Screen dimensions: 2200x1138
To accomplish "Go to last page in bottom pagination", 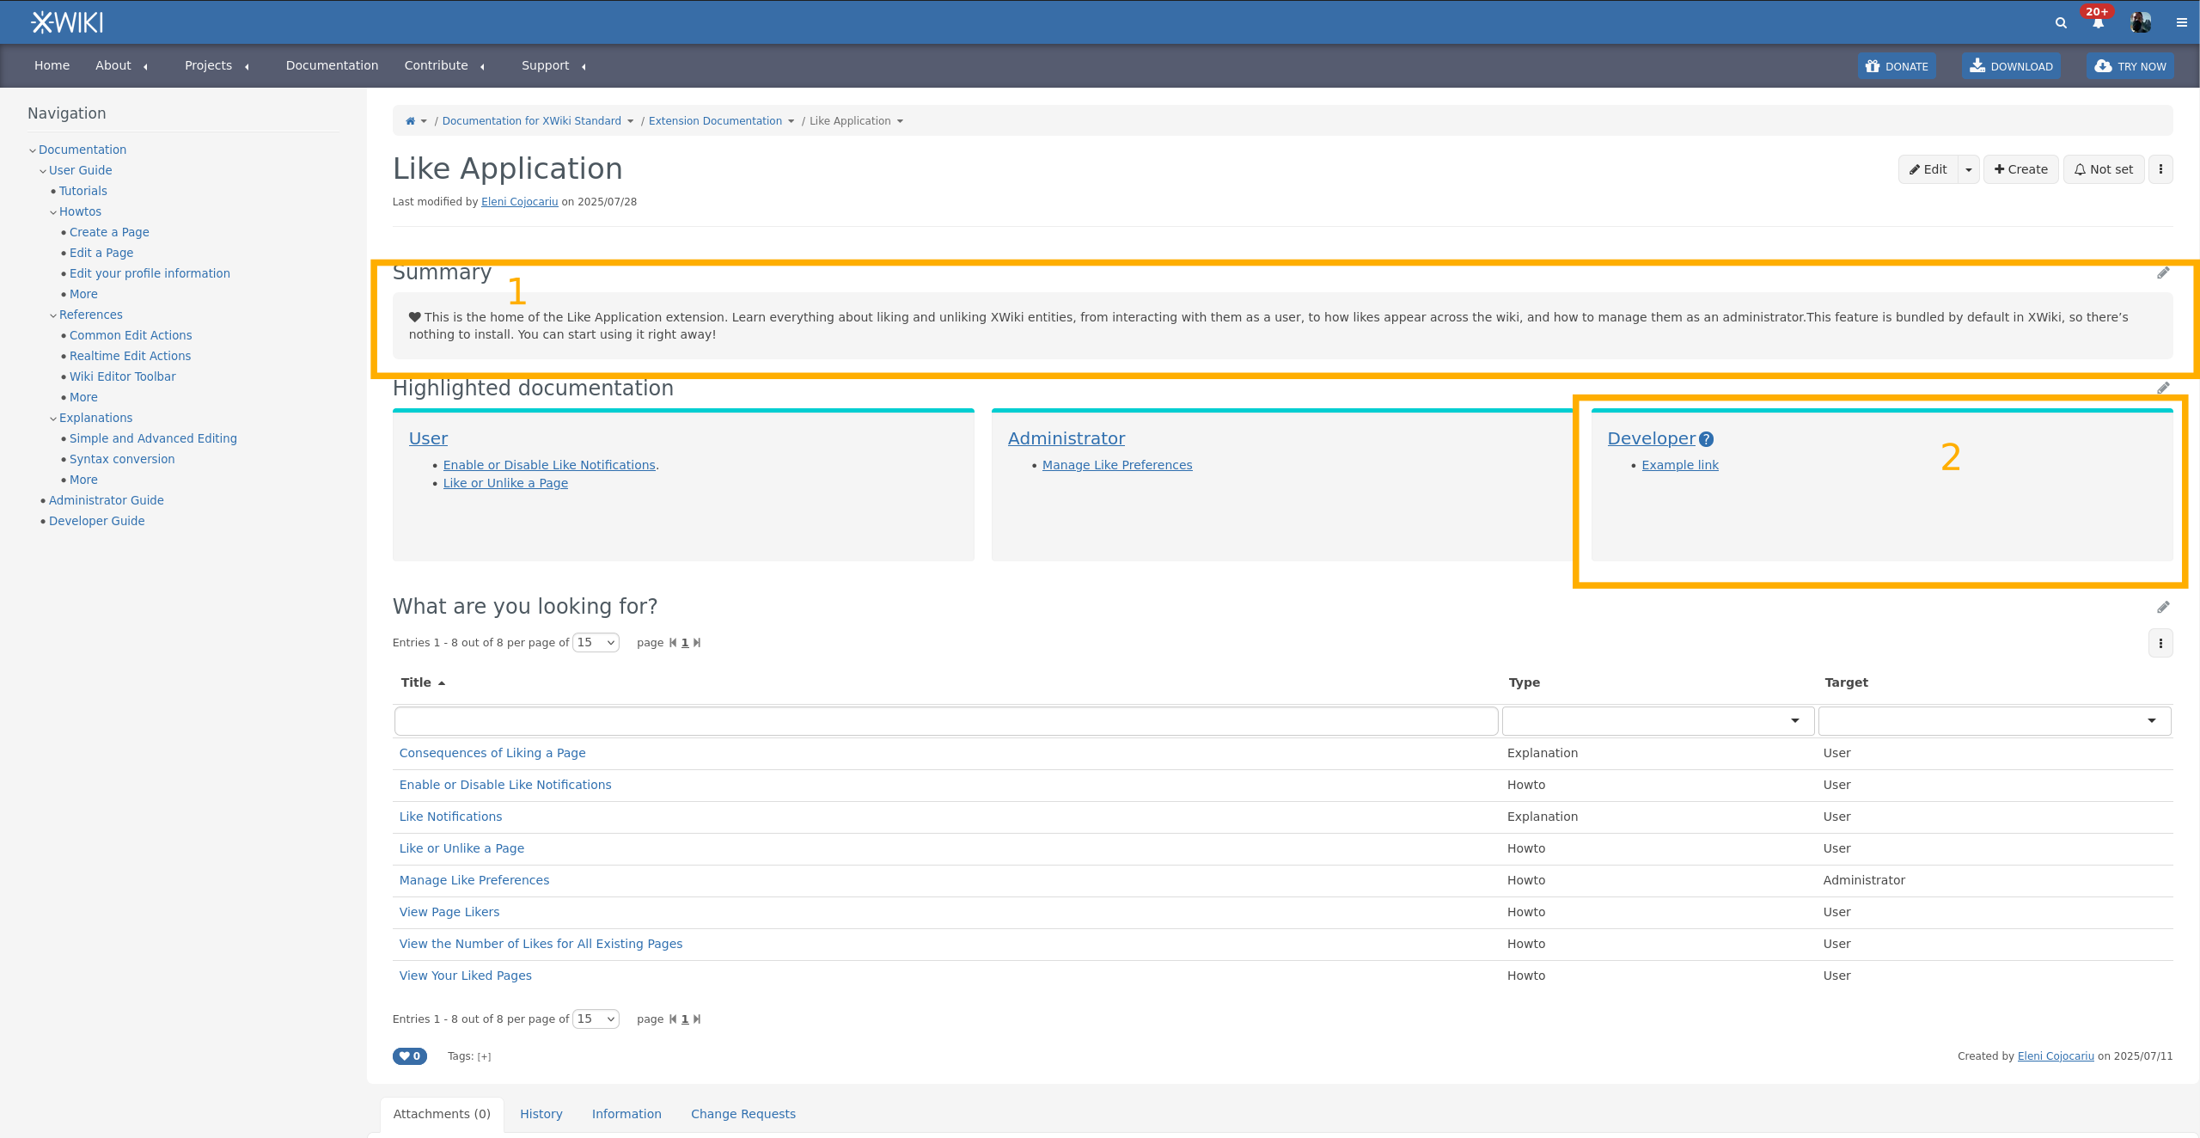I will coord(697,1019).
